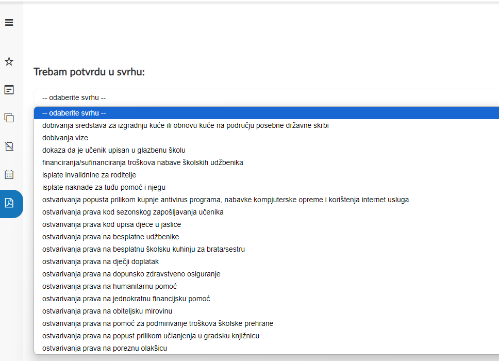Collapse the 'odaberite svrhu' combo box

[x=267, y=98]
